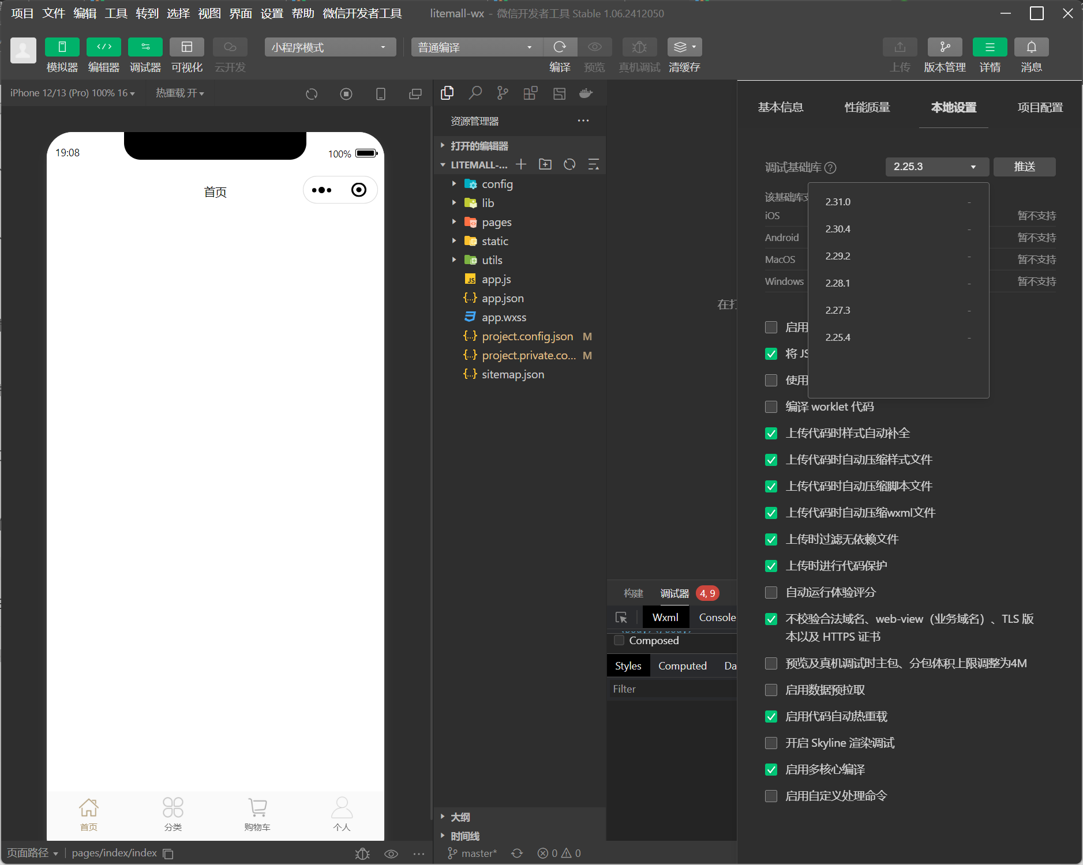Enable 启用数据预拉取 checkbox
The height and width of the screenshot is (865, 1083).
(x=771, y=690)
